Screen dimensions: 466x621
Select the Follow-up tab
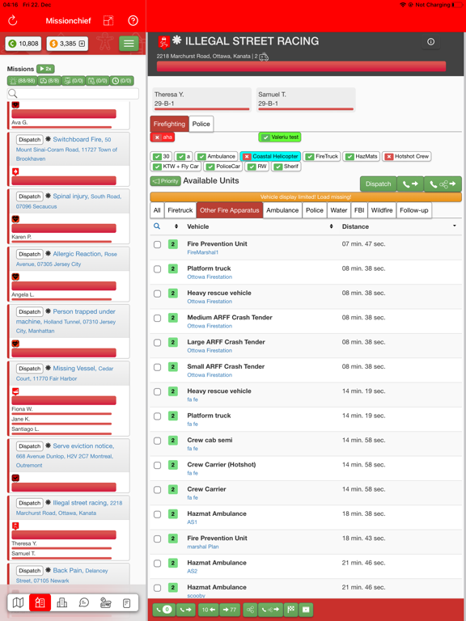pos(414,210)
